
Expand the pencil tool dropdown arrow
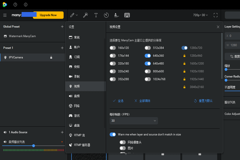(x=77, y=15)
